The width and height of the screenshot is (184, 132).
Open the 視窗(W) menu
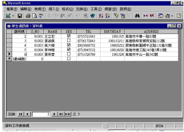tap(111, 9)
